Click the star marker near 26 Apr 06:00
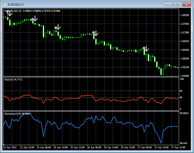 [x=93, y=32]
